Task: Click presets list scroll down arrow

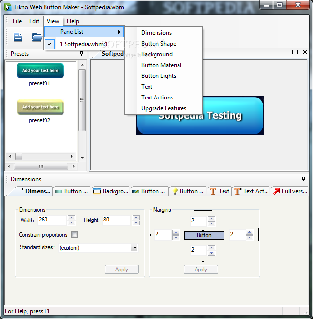Action: tap(82, 158)
